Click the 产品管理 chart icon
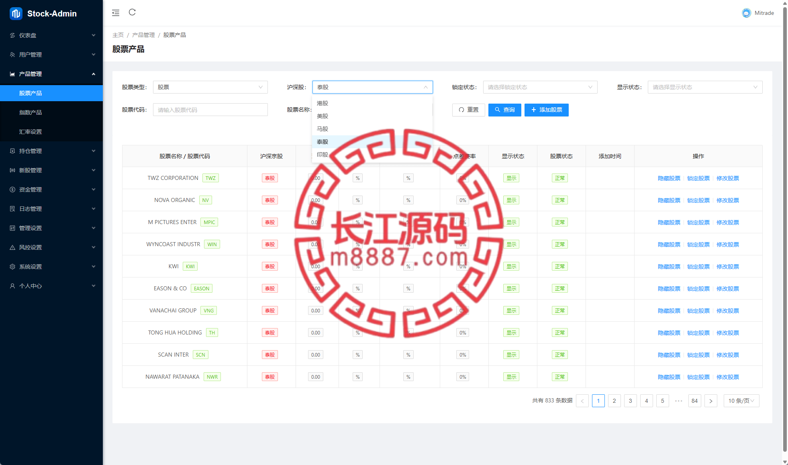The height and width of the screenshot is (465, 788). (x=12, y=74)
